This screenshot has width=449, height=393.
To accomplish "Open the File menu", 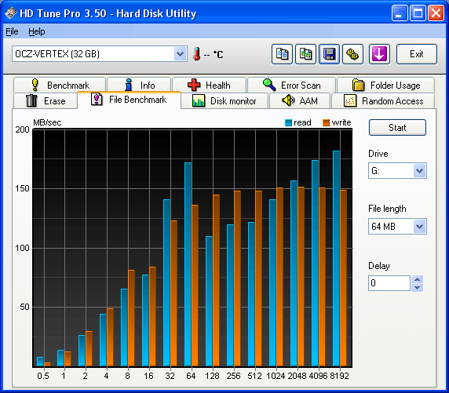I will pos(12,31).
